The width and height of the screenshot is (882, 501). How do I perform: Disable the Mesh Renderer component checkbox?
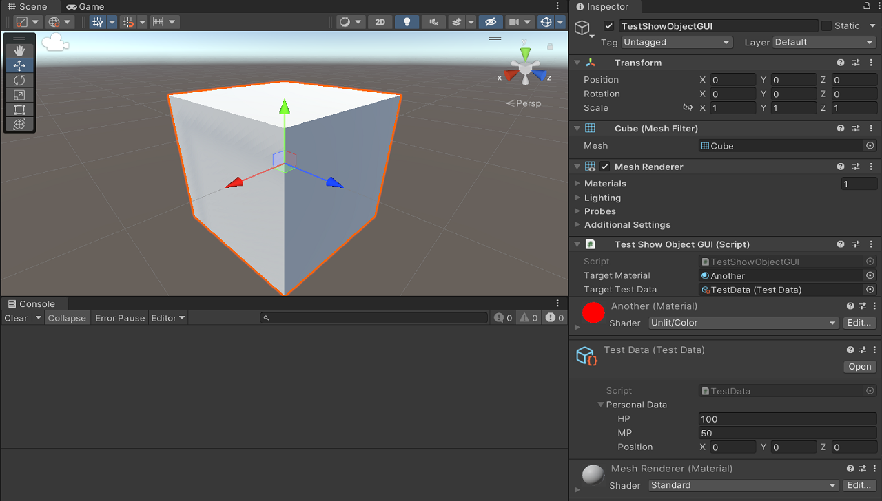pyautogui.click(x=604, y=167)
